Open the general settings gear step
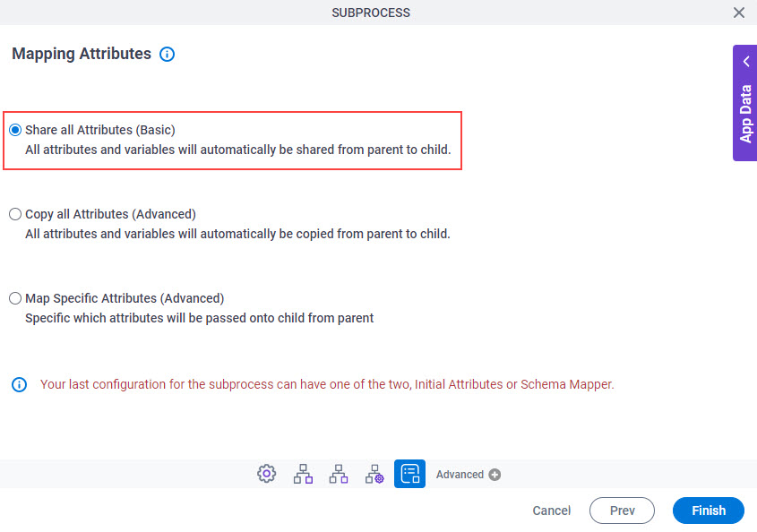Image resolution: width=757 pixels, height=532 pixels. point(266,474)
